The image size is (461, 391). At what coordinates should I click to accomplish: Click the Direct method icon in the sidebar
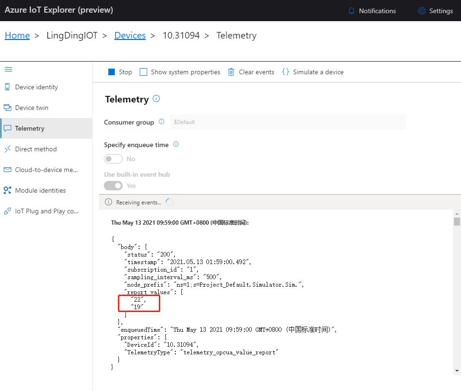click(x=8, y=149)
